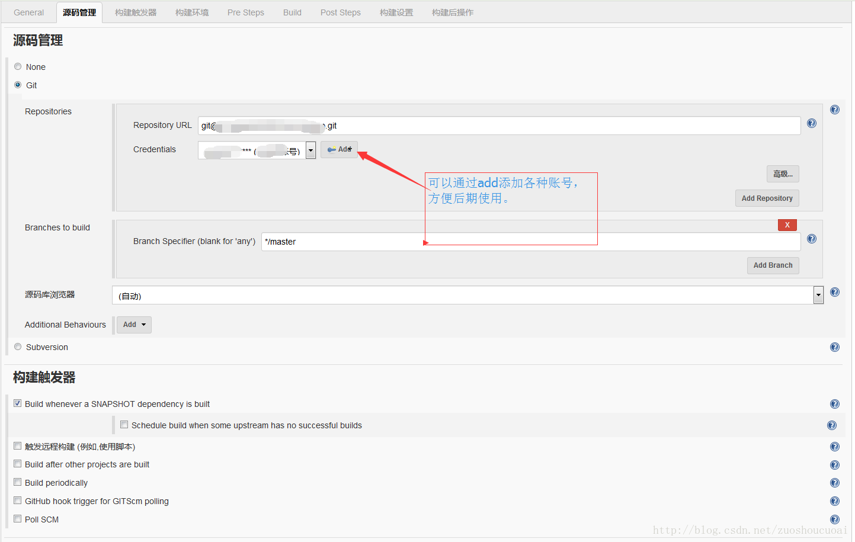
Task: Open the Credentials dropdown
Action: coord(257,150)
